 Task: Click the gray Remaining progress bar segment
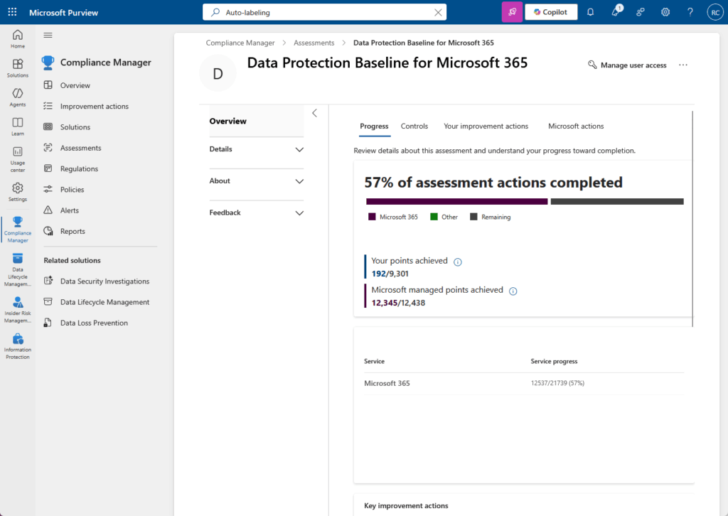[617, 201]
